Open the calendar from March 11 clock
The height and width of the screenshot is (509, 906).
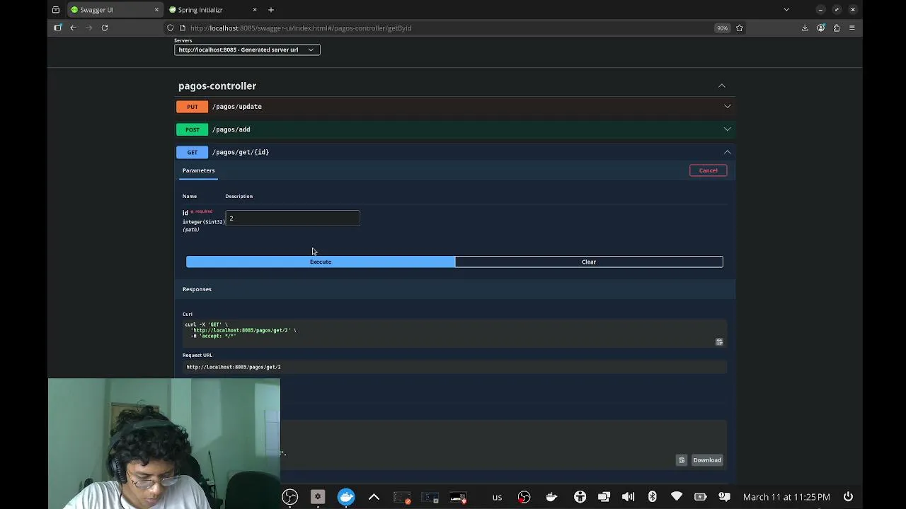(x=786, y=497)
